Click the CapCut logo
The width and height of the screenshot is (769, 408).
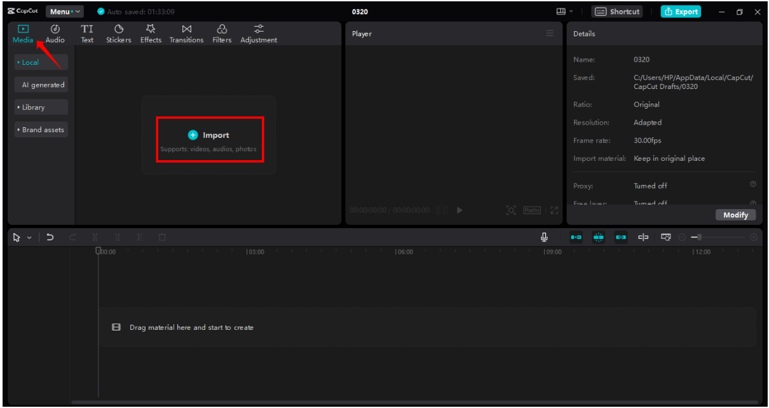pos(23,11)
